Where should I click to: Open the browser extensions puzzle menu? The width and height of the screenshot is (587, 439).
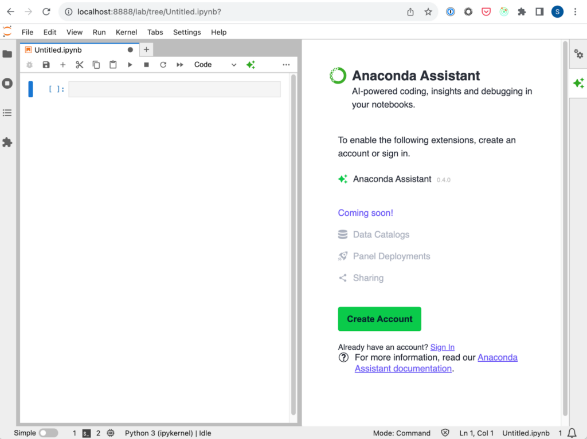point(522,12)
